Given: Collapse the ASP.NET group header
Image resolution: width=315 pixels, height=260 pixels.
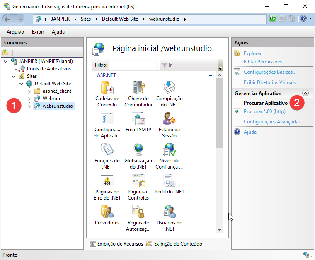Looking at the screenshot, I should (211, 75).
